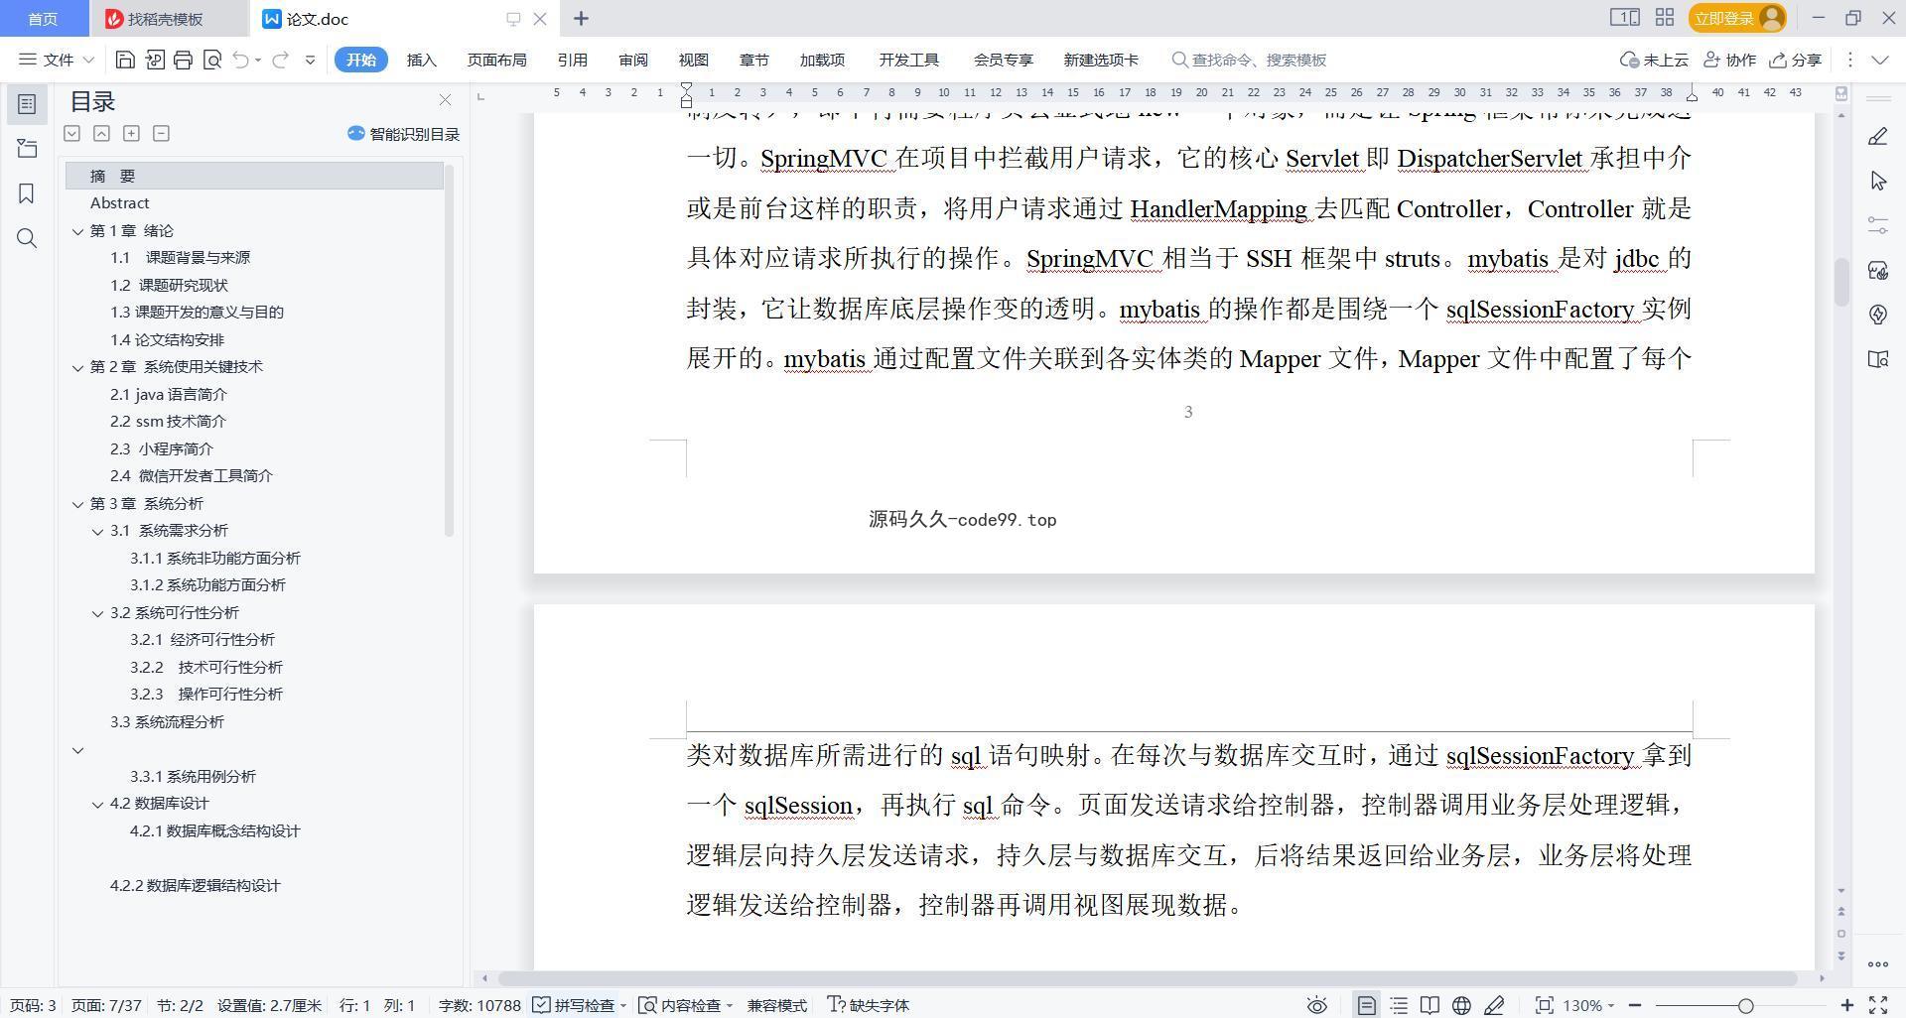This screenshot has height=1018, width=1906.
Task: Click the Redo arrow
Action: [280, 60]
